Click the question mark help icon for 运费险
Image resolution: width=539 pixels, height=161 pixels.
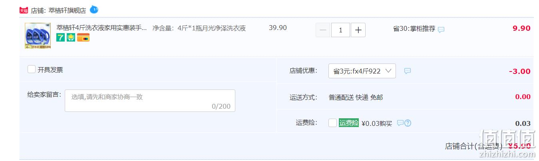pyautogui.click(x=408, y=123)
